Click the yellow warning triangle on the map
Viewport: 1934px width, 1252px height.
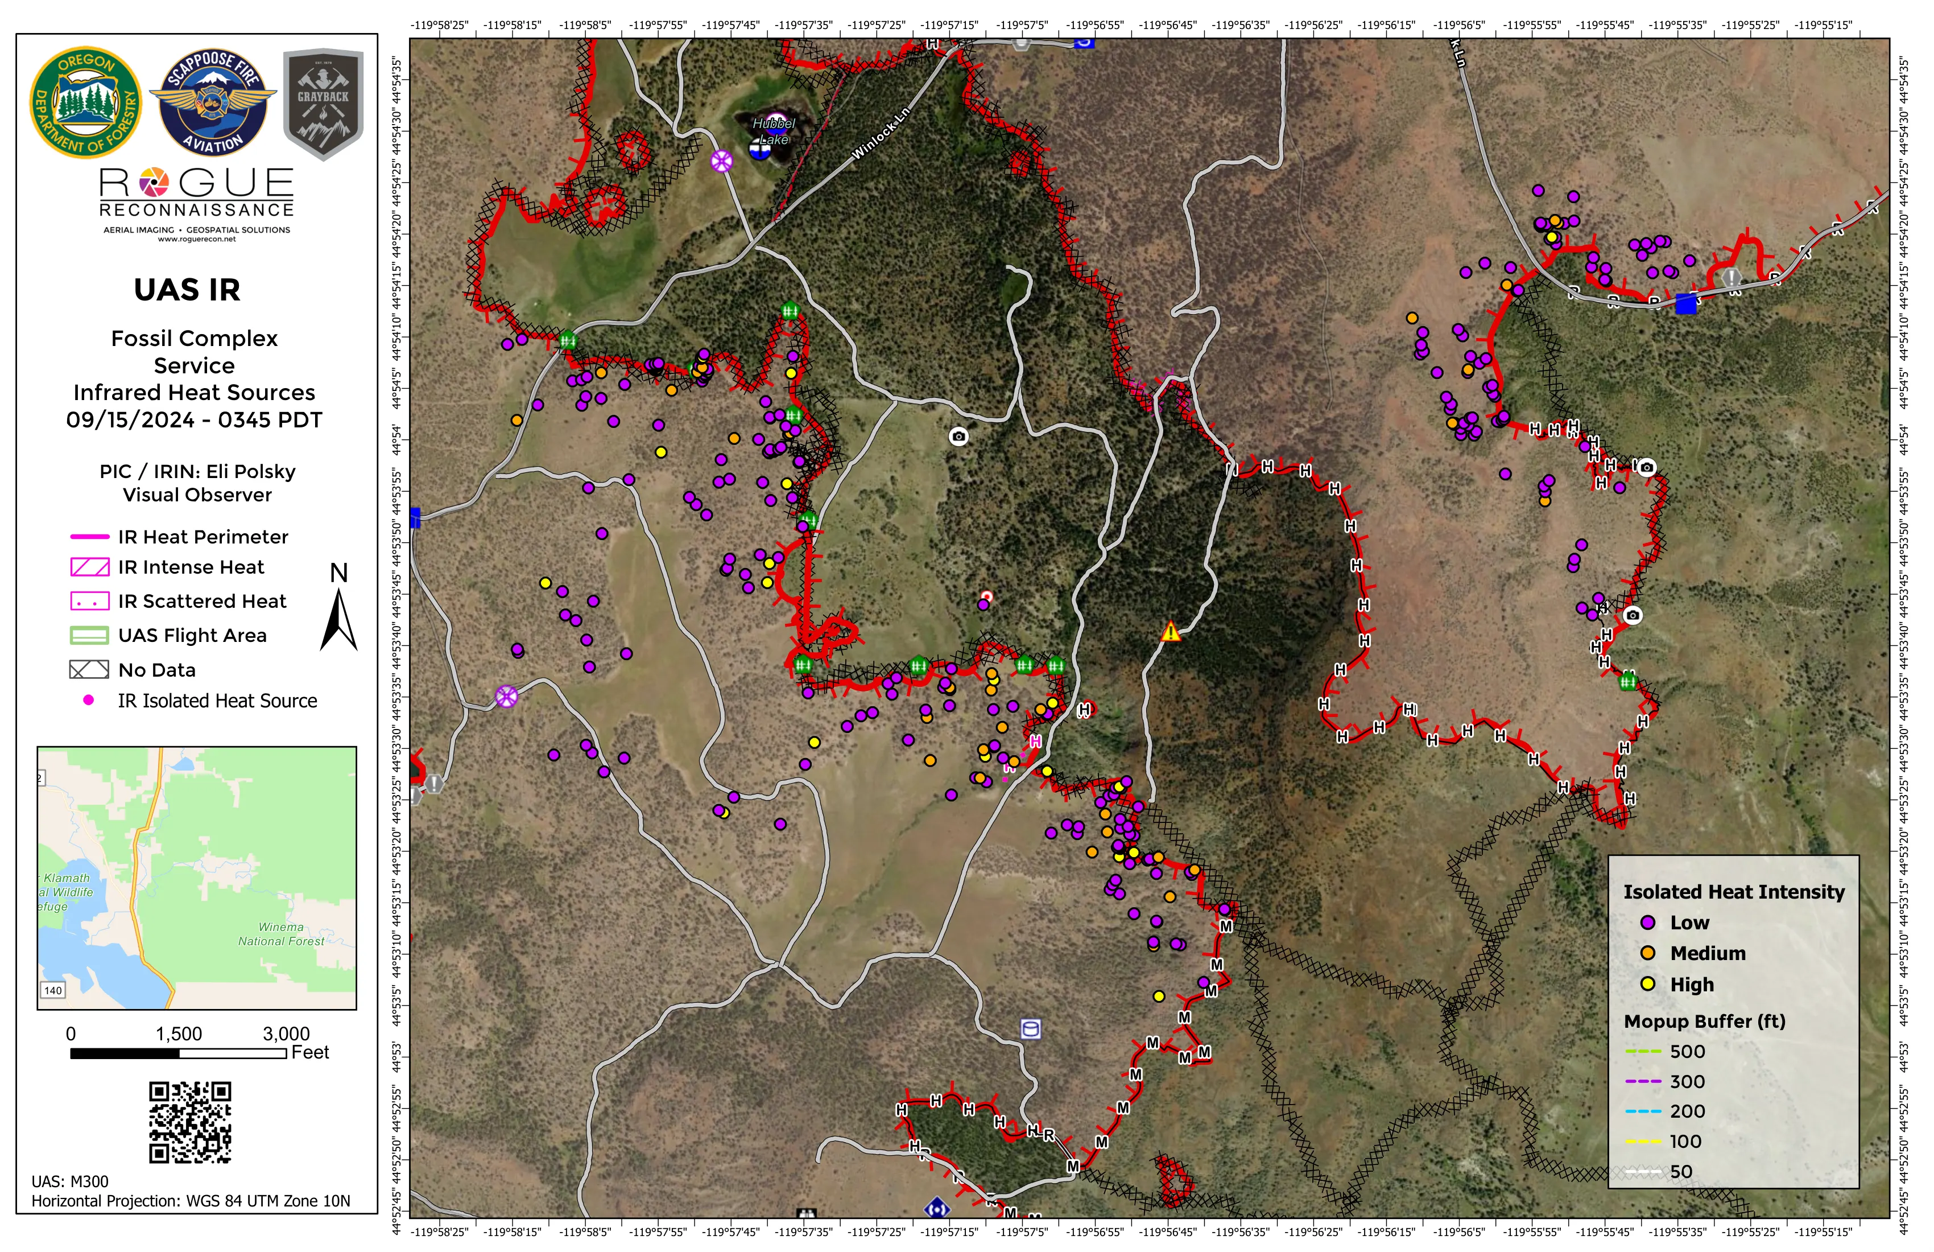click(1170, 632)
